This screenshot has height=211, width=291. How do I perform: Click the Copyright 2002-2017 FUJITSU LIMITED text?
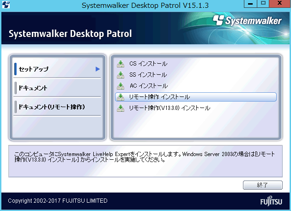tap(58, 201)
